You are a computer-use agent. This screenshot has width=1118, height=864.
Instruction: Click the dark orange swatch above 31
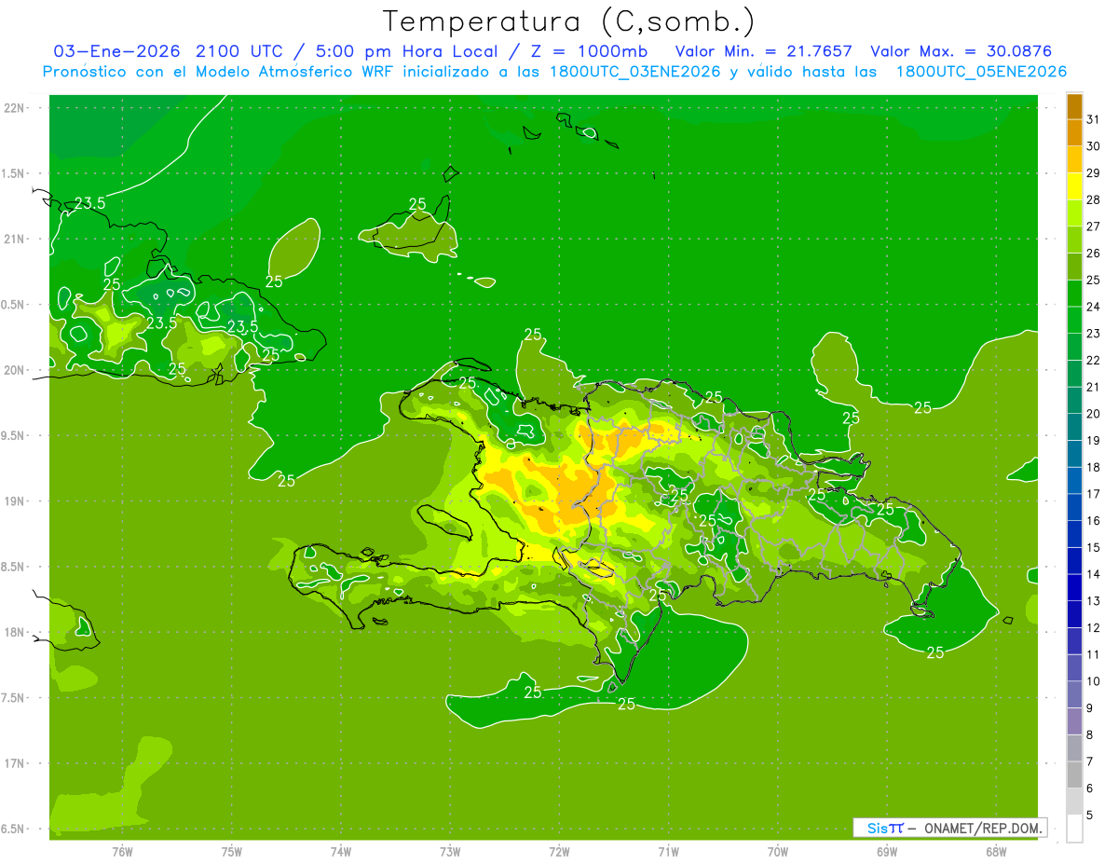coord(1074,106)
